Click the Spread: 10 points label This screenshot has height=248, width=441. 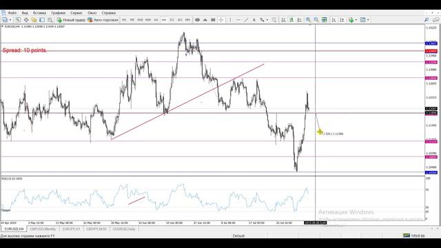[x=24, y=50]
